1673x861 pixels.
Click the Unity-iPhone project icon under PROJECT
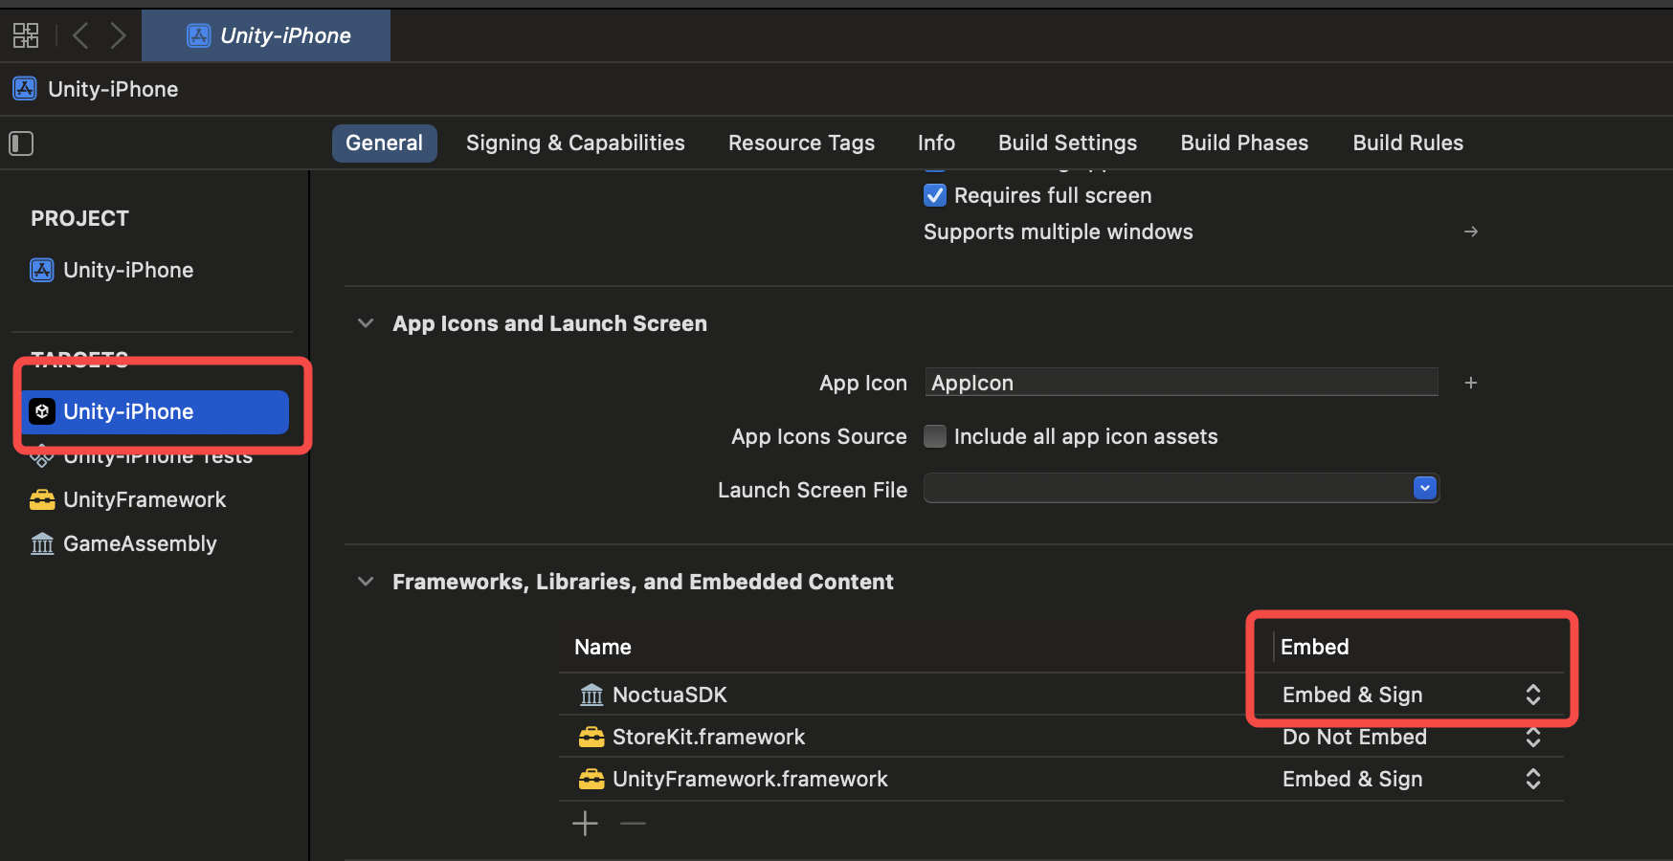(42, 270)
